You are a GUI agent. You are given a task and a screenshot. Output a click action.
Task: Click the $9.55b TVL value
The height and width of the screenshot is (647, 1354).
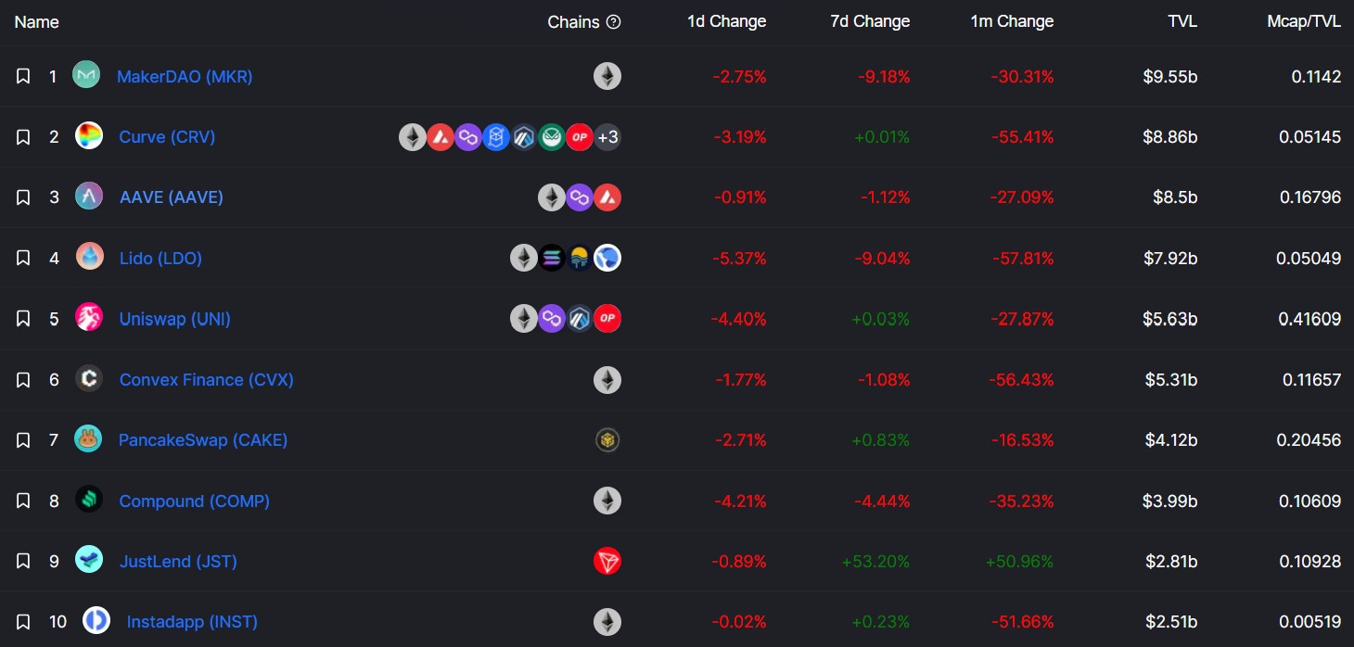1170,76
